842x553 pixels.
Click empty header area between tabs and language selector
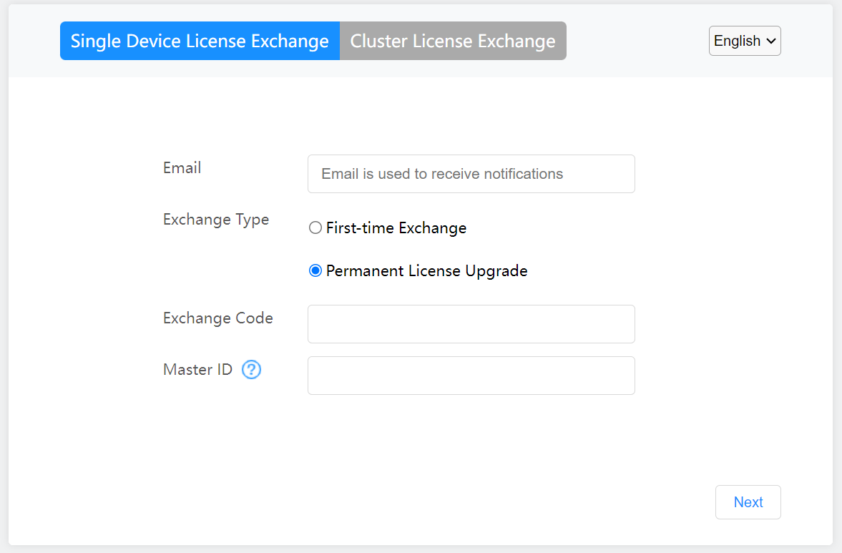(637, 41)
